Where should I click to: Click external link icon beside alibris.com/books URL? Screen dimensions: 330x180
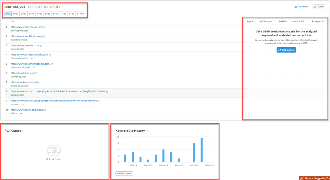click(46, 110)
